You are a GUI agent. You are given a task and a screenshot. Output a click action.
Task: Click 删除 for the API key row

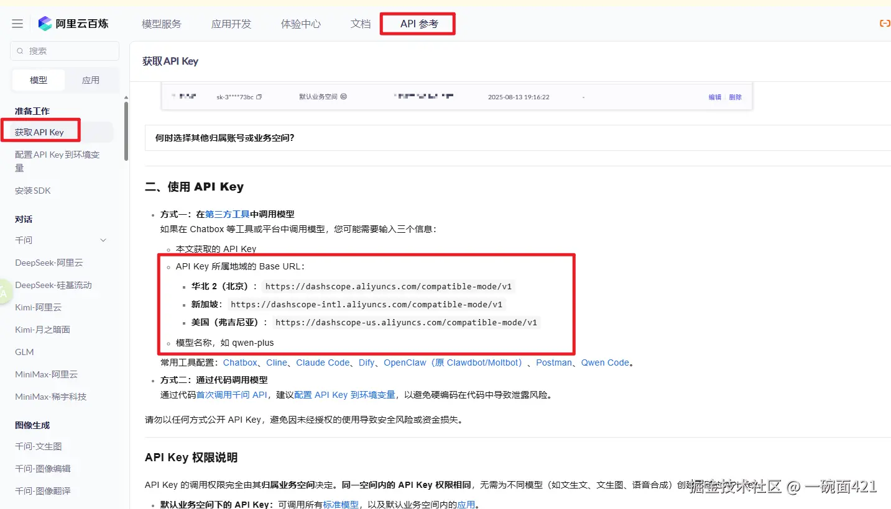736,97
